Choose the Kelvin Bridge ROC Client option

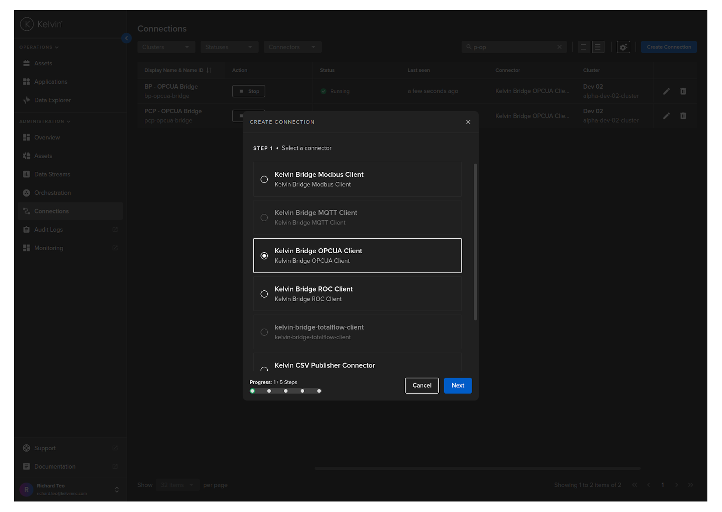(264, 294)
